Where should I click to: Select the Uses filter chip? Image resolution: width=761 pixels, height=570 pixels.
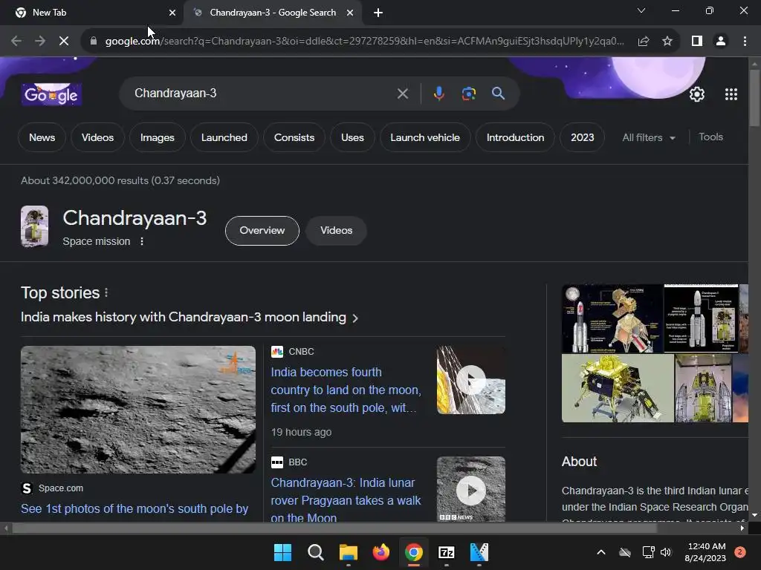click(x=352, y=137)
